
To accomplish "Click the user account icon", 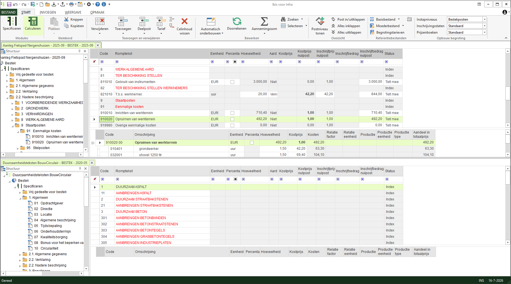I will coord(505,12).
